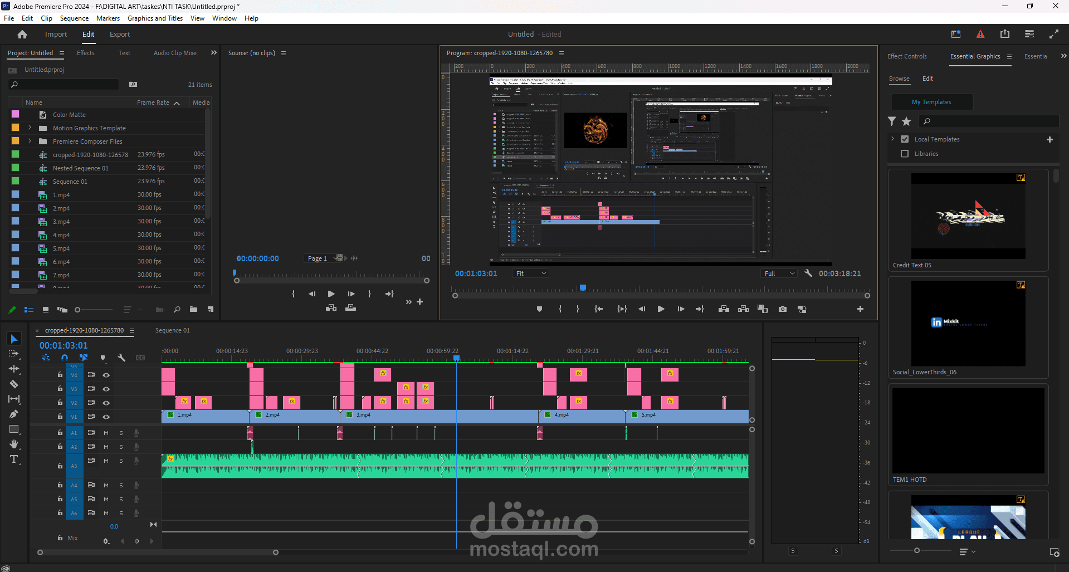This screenshot has height=572, width=1069.
Task: Open the Sequence 01 timeline tab
Action: point(172,330)
